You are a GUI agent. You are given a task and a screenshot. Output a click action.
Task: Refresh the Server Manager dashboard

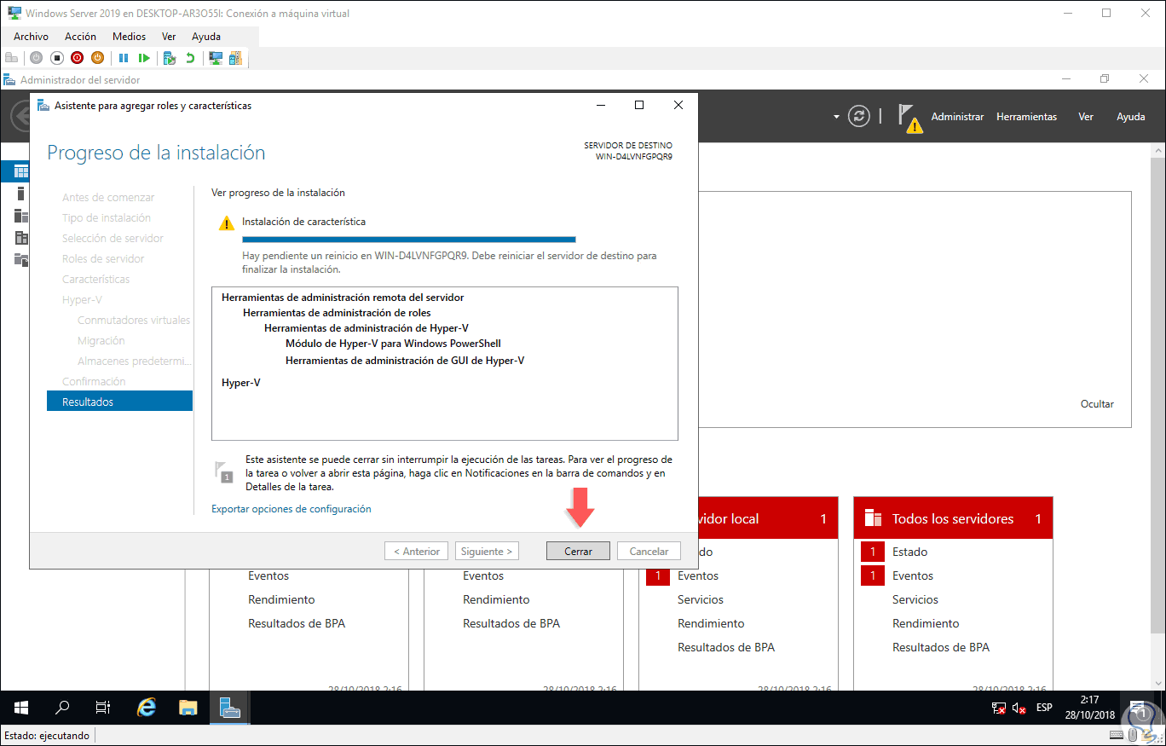coord(859,117)
